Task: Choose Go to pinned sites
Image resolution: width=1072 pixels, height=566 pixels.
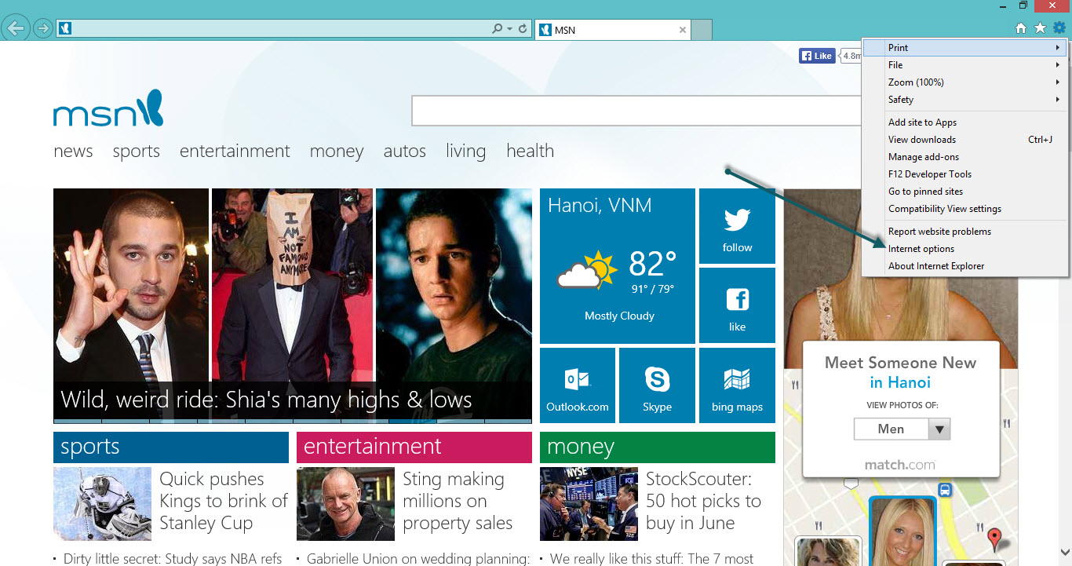Action: [x=964, y=192]
